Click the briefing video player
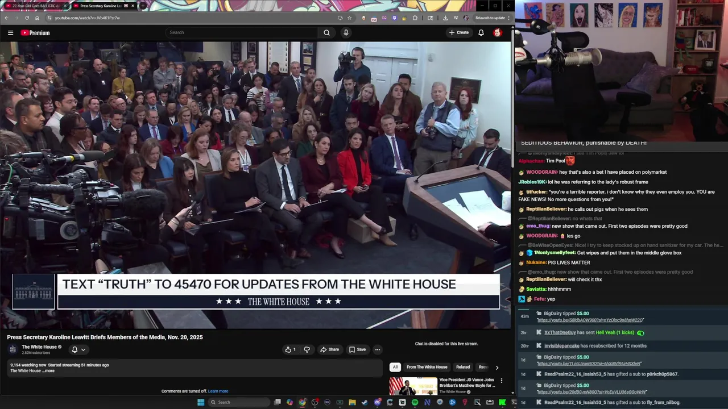 (x=256, y=185)
